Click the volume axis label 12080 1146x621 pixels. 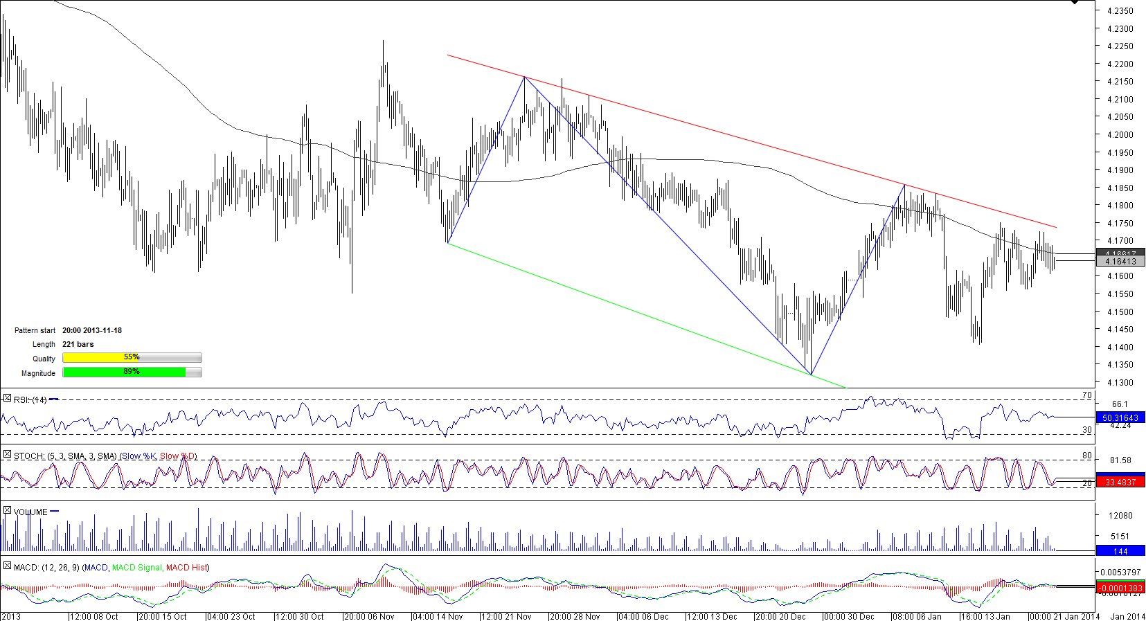[1120, 516]
